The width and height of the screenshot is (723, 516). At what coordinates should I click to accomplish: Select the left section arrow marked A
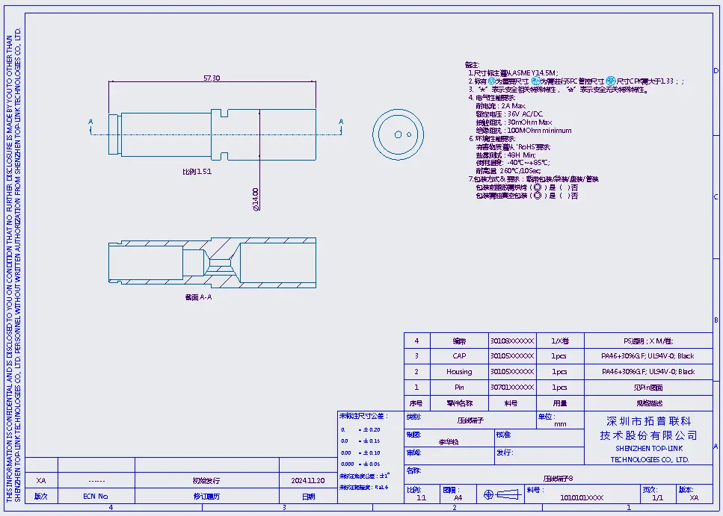91,122
